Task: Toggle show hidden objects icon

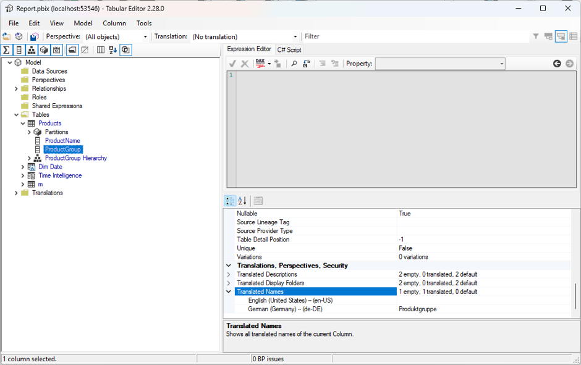Action: (85, 50)
